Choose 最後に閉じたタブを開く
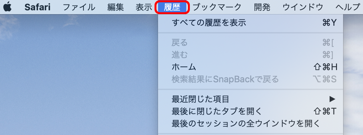Viewport: 363px width, 135px height. click(x=251, y=112)
